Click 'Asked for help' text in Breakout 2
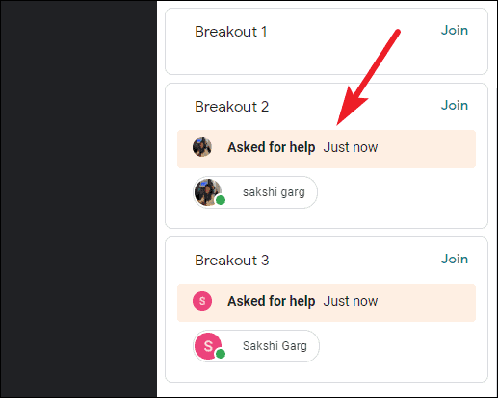Screen dimensions: 498x398 [x=272, y=147]
